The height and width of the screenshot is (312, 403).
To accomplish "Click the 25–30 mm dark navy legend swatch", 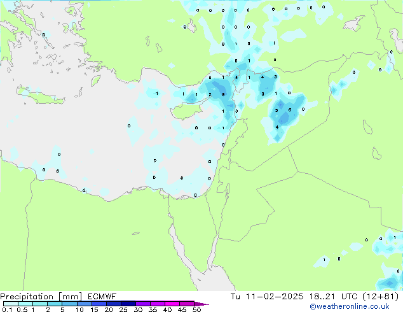I will pyautogui.click(x=128, y=304).
